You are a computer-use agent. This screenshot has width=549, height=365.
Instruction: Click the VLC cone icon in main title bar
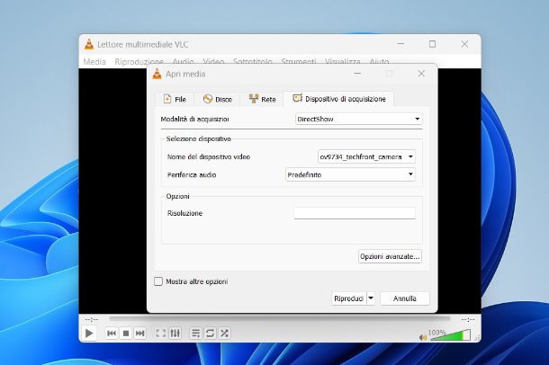(89, 44)
